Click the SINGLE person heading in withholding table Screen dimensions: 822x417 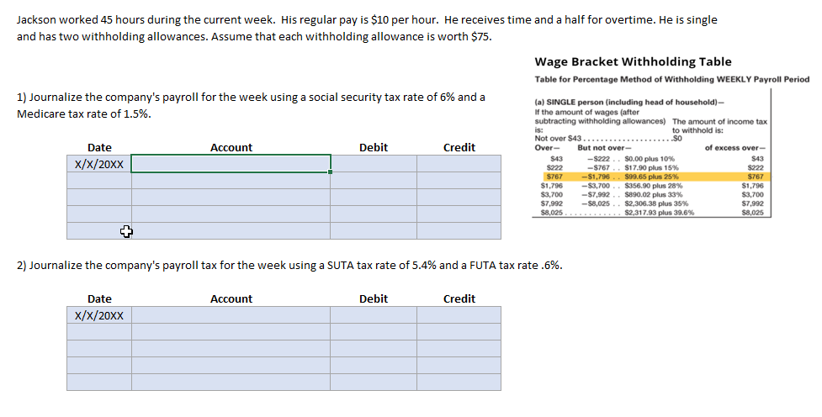click(629, 103)
